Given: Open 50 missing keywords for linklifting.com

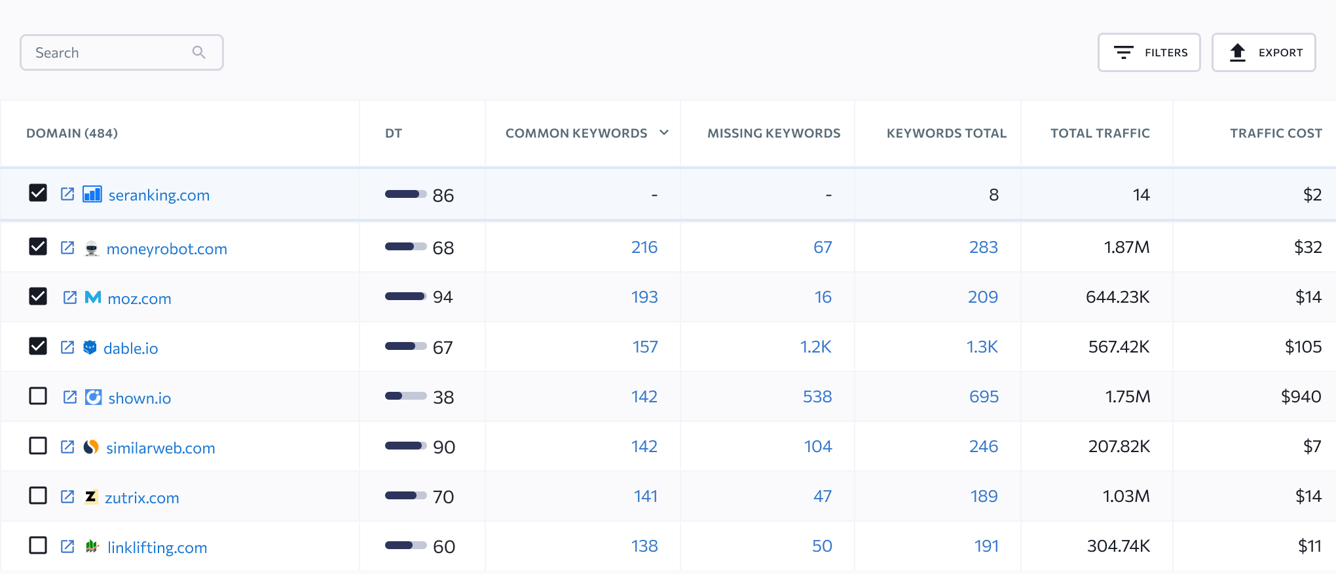Looking at the screenshot, I should pos(822,546).
